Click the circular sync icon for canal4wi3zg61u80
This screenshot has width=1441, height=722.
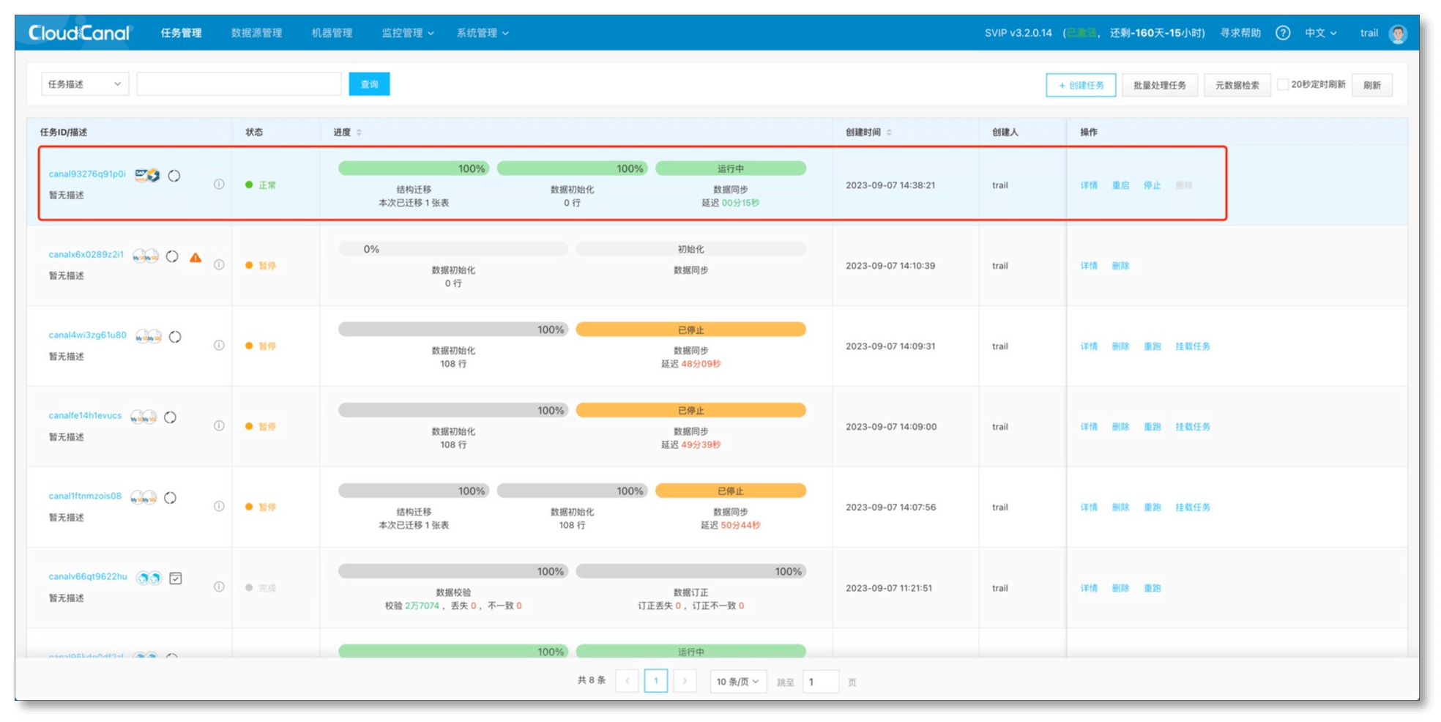tap(175, 337)
